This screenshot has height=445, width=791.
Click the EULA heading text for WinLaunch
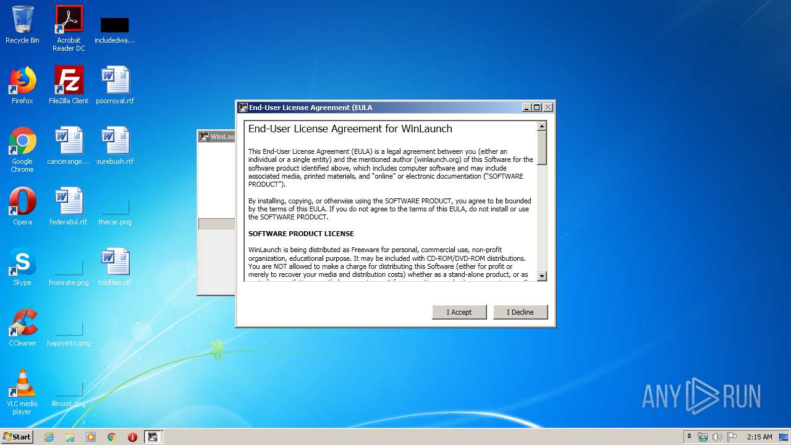pos(350,129)
